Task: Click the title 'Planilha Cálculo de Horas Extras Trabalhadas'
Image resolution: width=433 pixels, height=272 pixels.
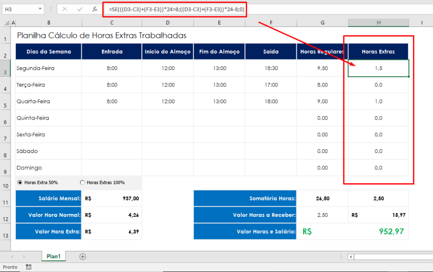Action: (102, 35)
